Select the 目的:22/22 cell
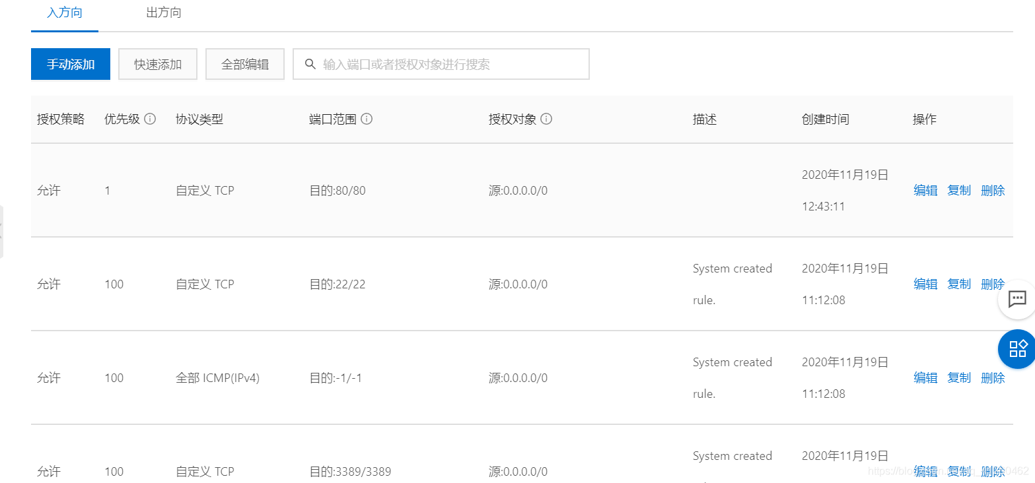1035x483 pixels. (338, 284)
